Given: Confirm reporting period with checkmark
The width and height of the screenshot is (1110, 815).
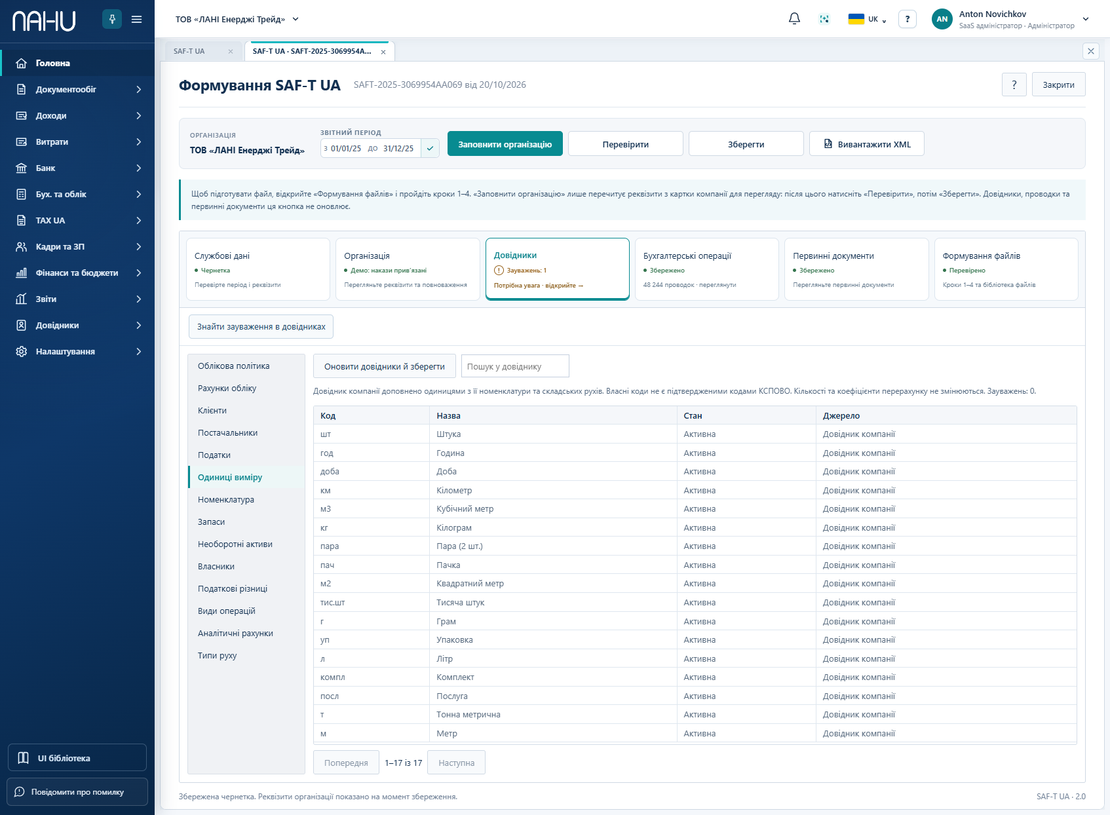Looking at the screenshot, I should [x=430, y=149].
